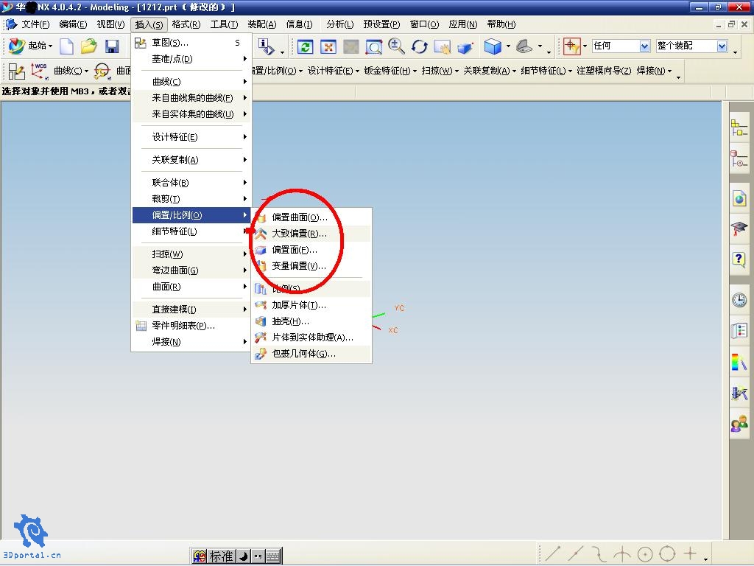This screenshot has height=566, width=754.
Task: Click the sketch icon in second toolbar
Action: pos(16,71)
